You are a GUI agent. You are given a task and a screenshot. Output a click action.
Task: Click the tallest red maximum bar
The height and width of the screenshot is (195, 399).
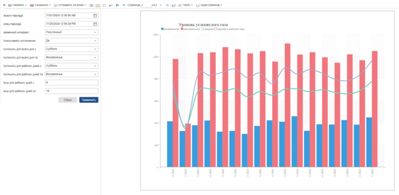[x=288, y=105]
